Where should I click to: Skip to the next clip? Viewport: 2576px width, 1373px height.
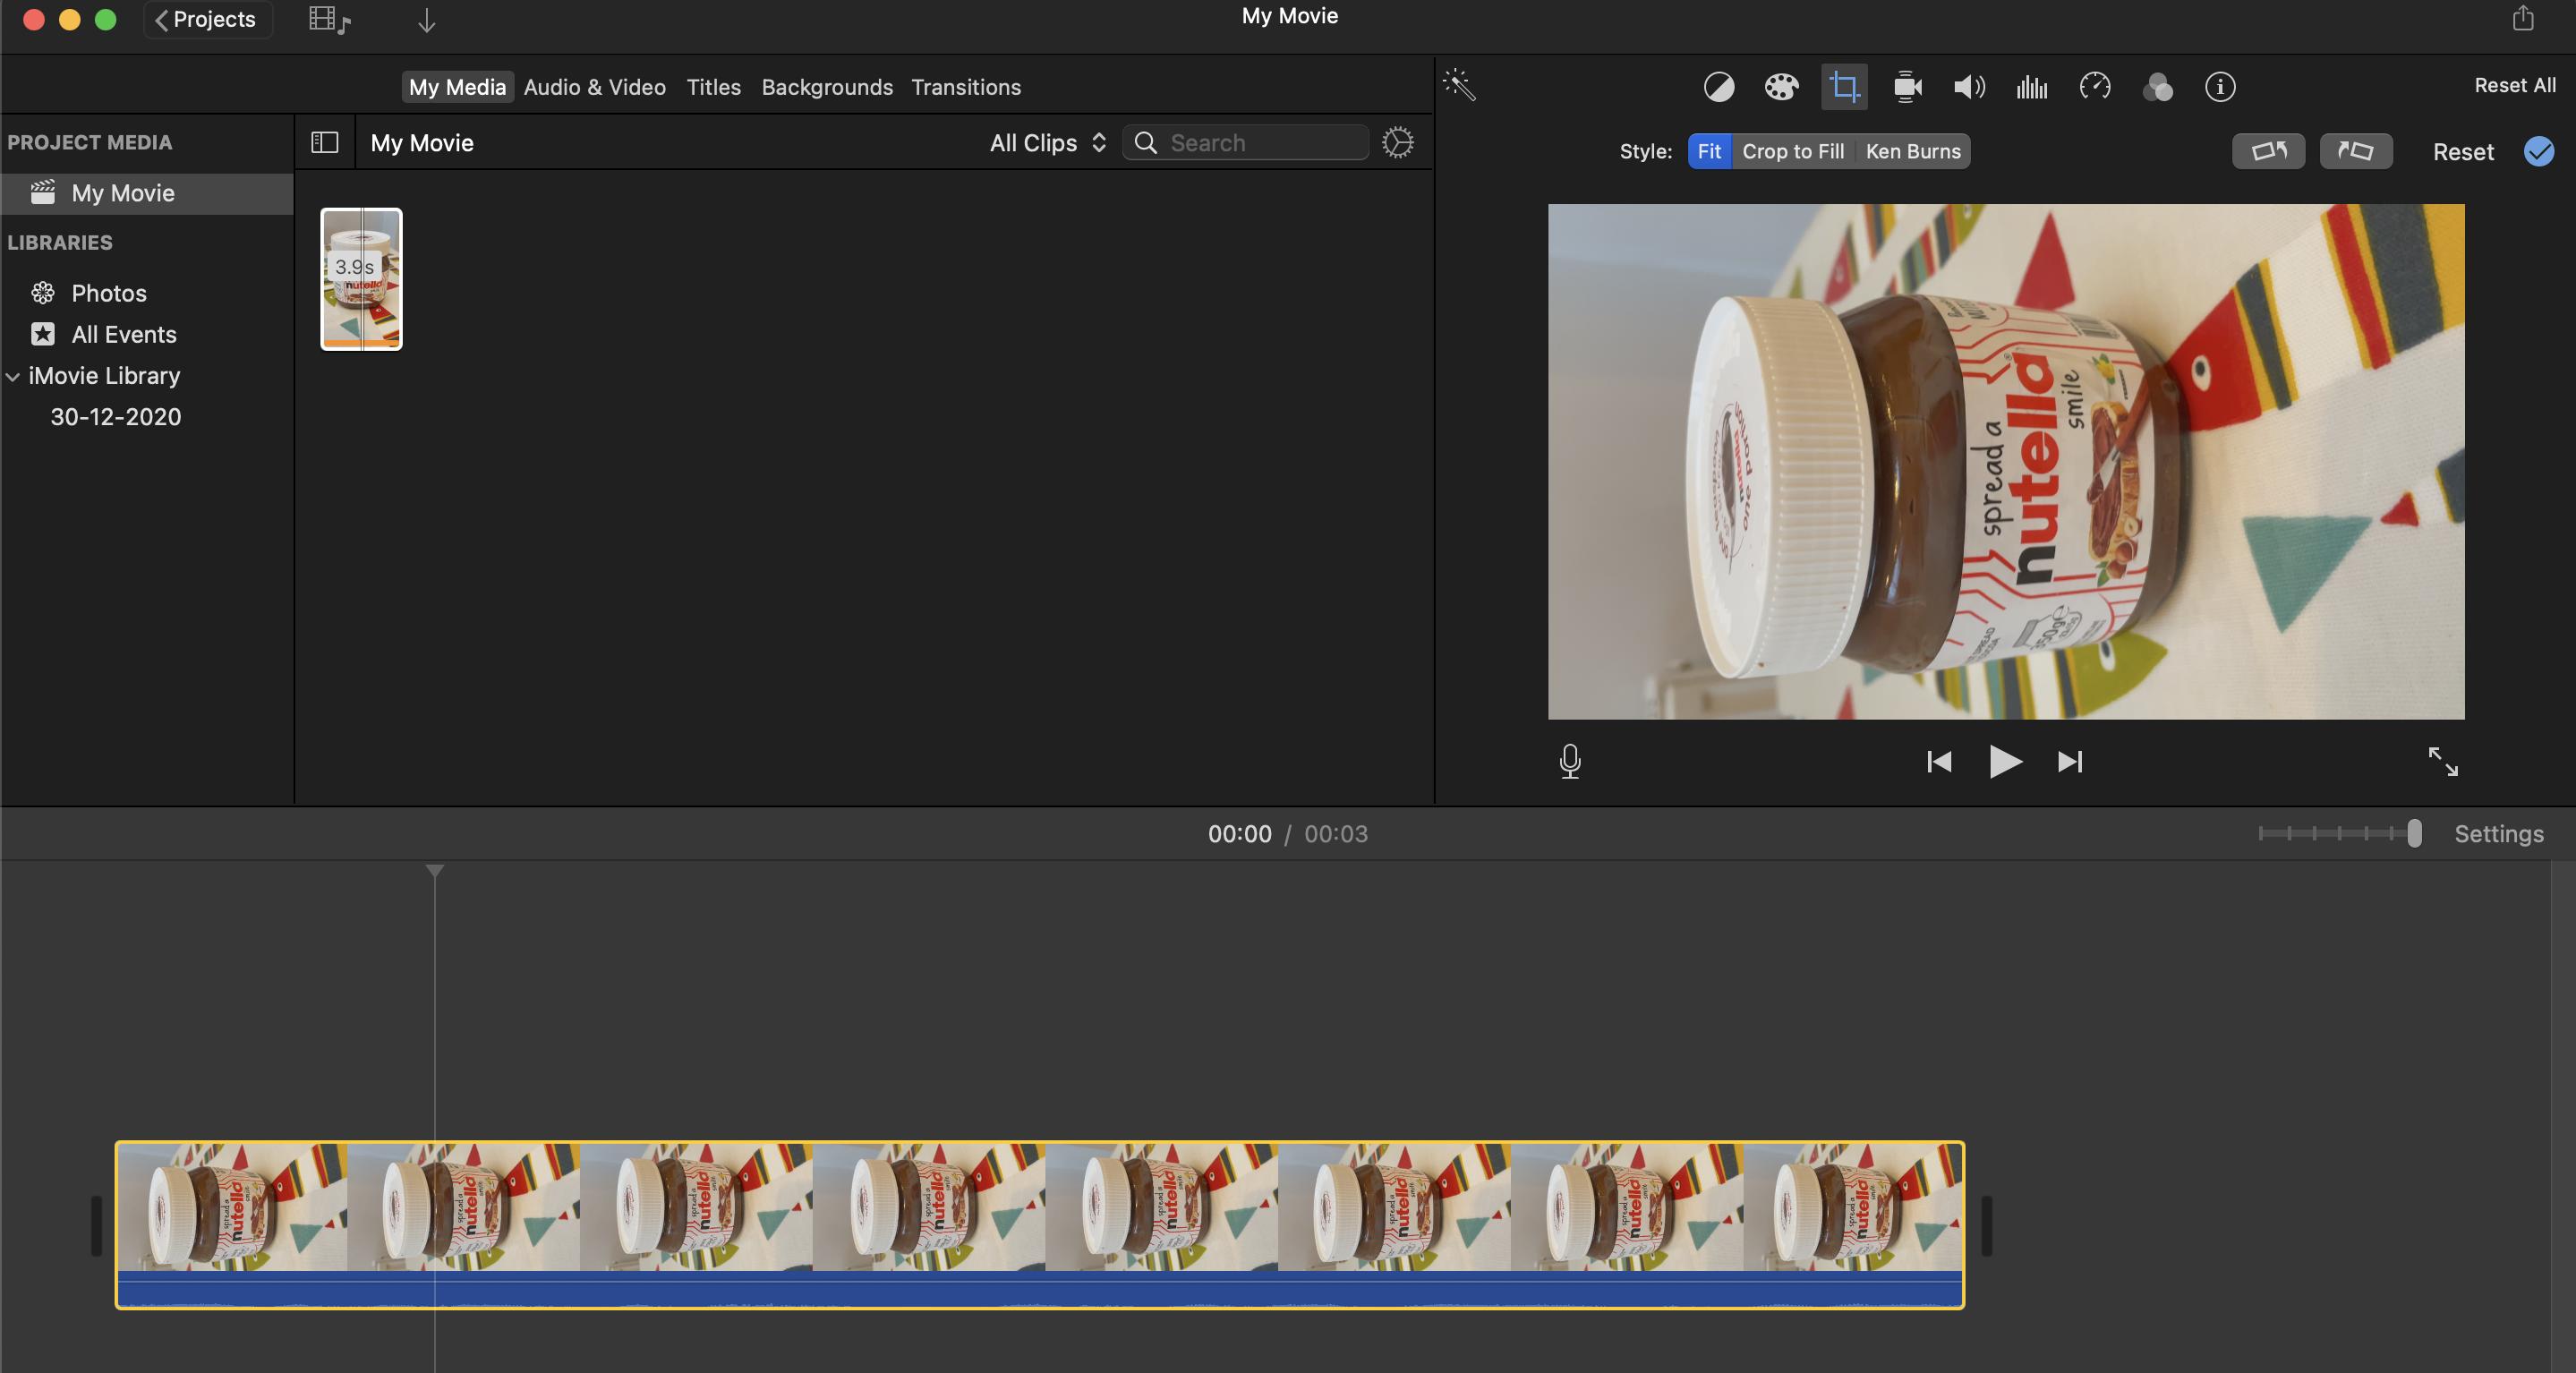click(2070, 762)
